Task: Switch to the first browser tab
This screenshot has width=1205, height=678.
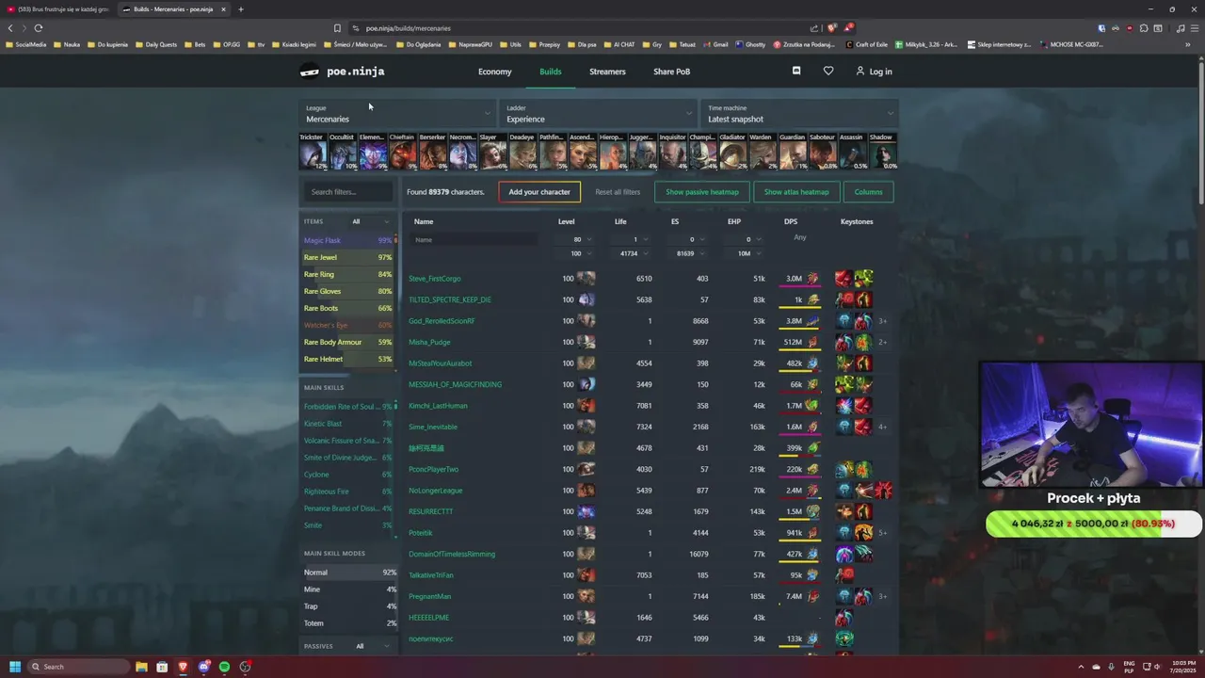Action: [x=57, y=9]
